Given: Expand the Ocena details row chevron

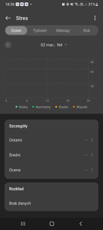Looking at the screenshot, I should (x=92, y=170).
